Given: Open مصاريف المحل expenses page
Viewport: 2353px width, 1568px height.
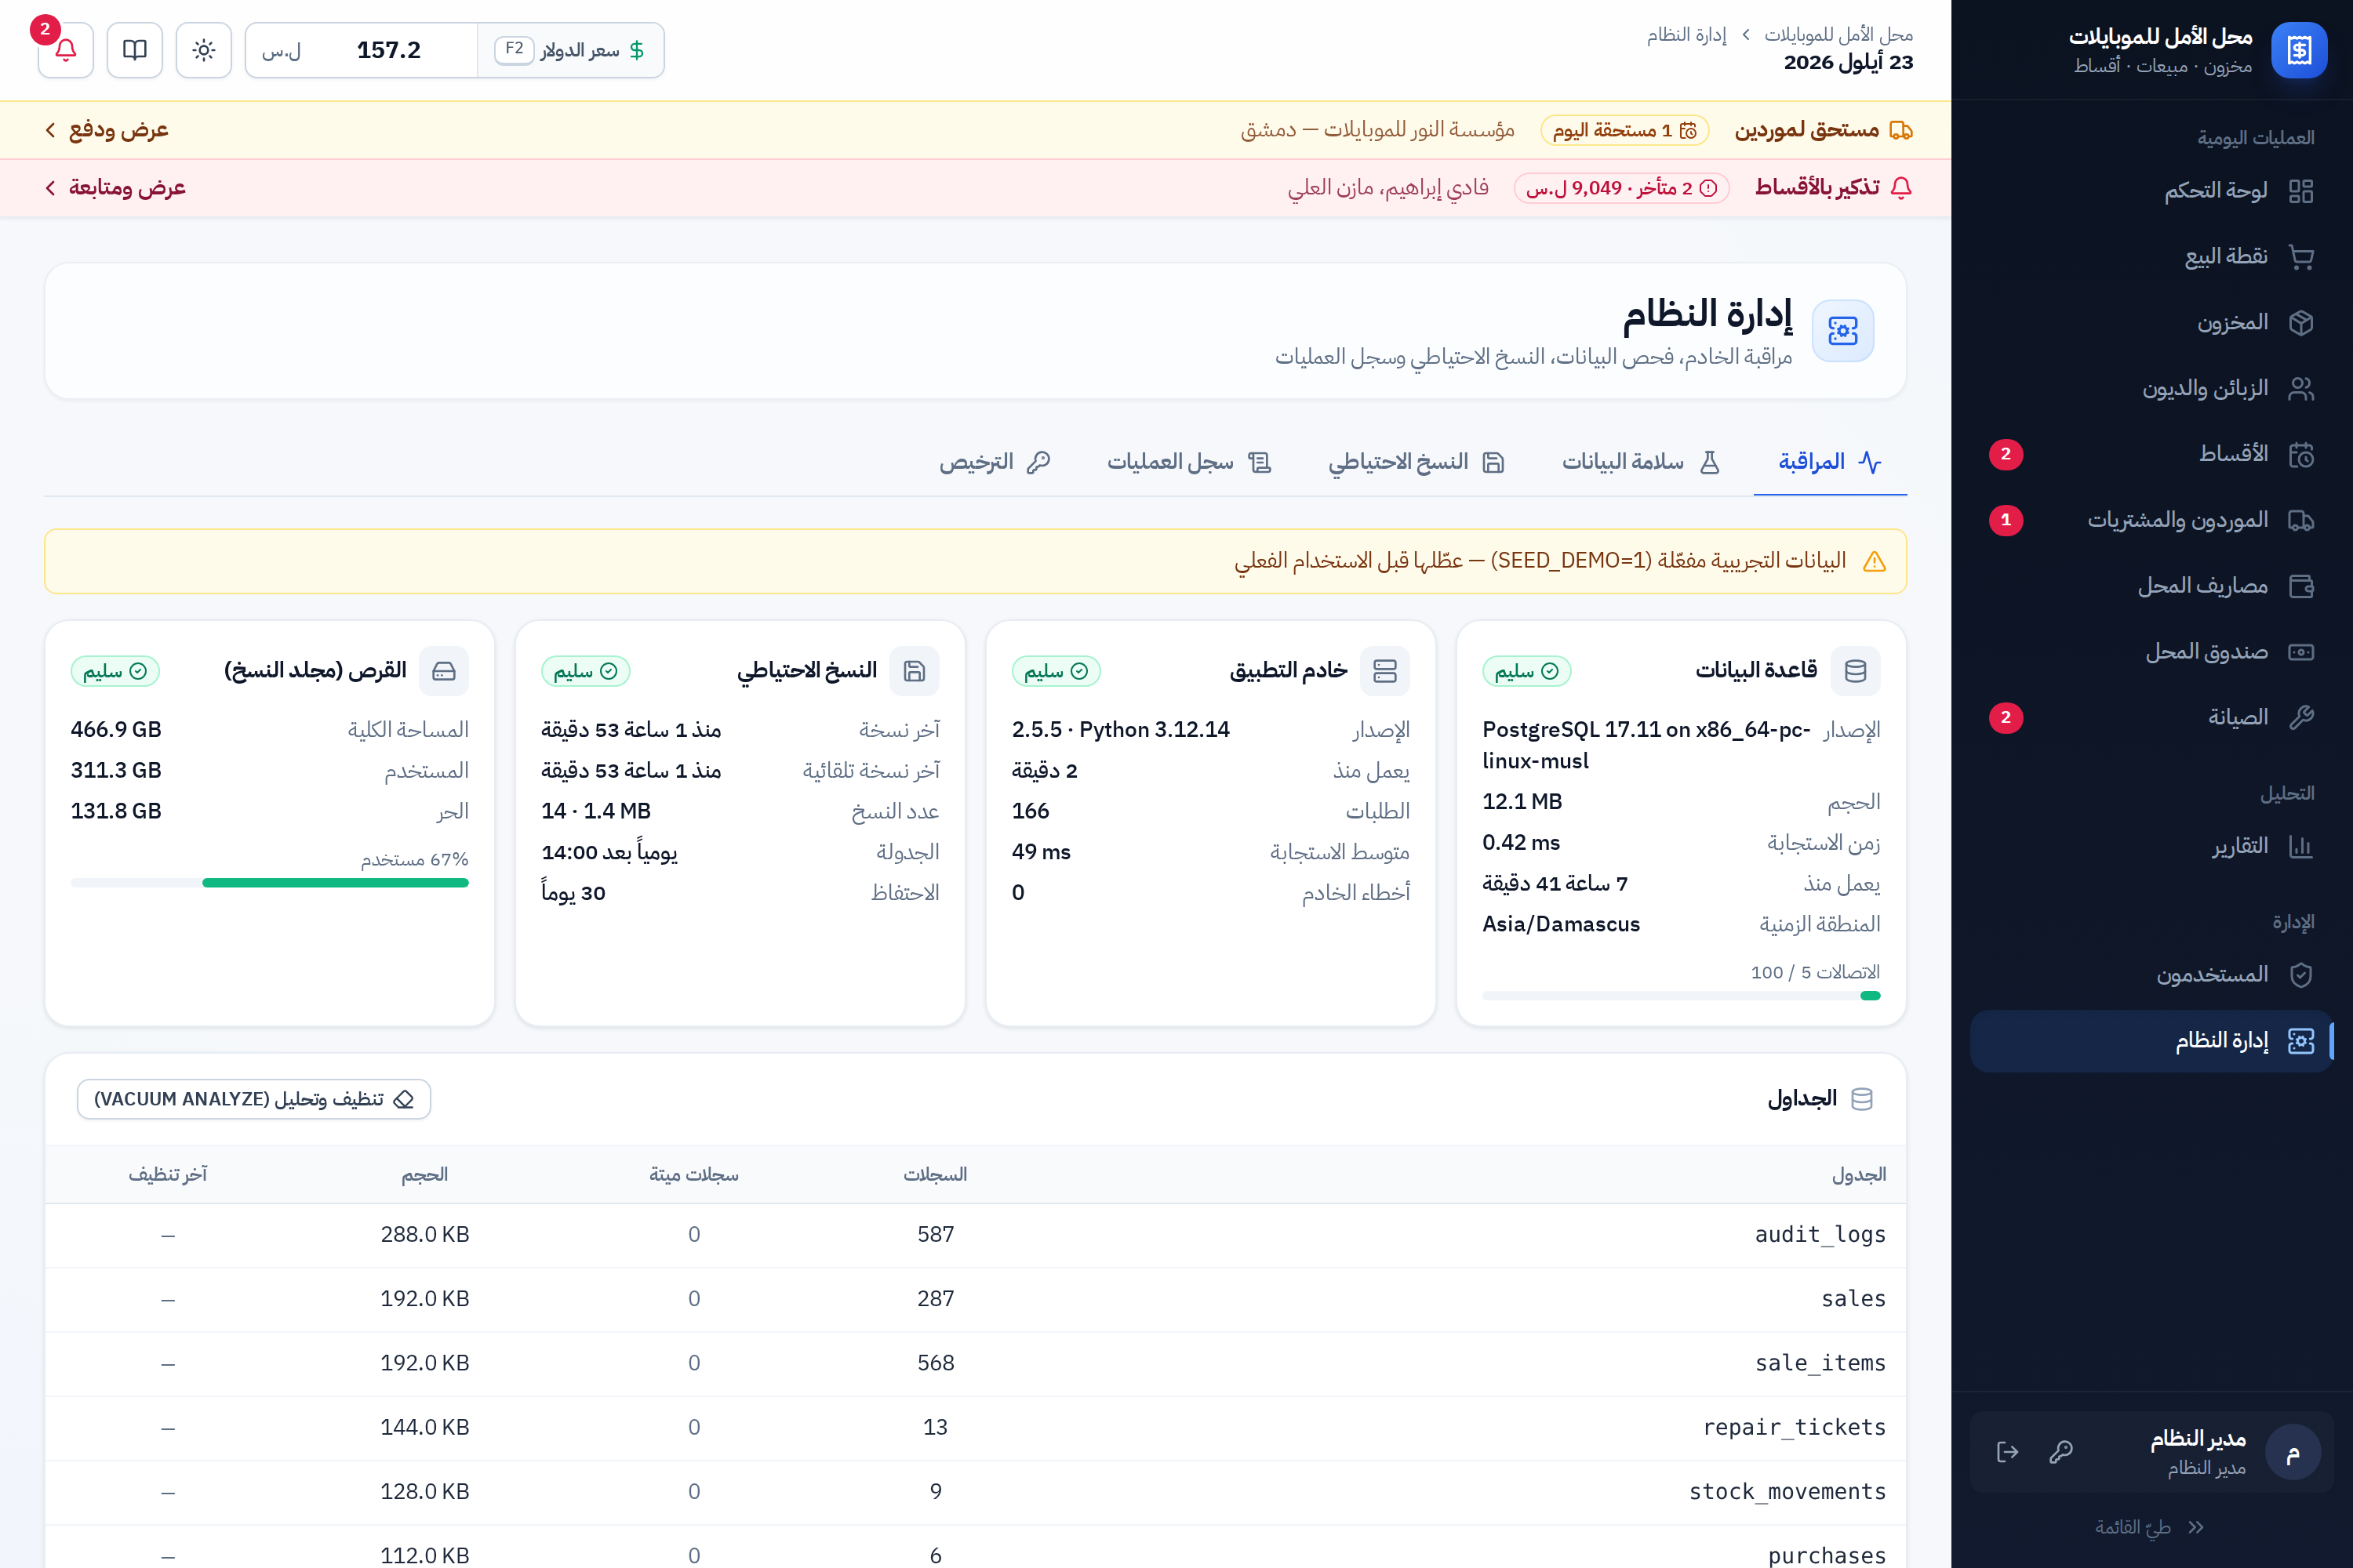Looking at the screenshot, I should (2152, 586).
